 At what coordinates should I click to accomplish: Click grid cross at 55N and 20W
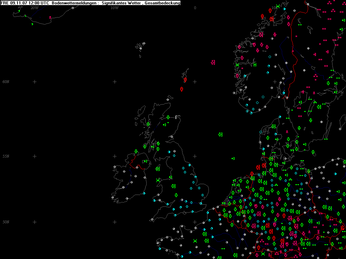tap(34, 156)
